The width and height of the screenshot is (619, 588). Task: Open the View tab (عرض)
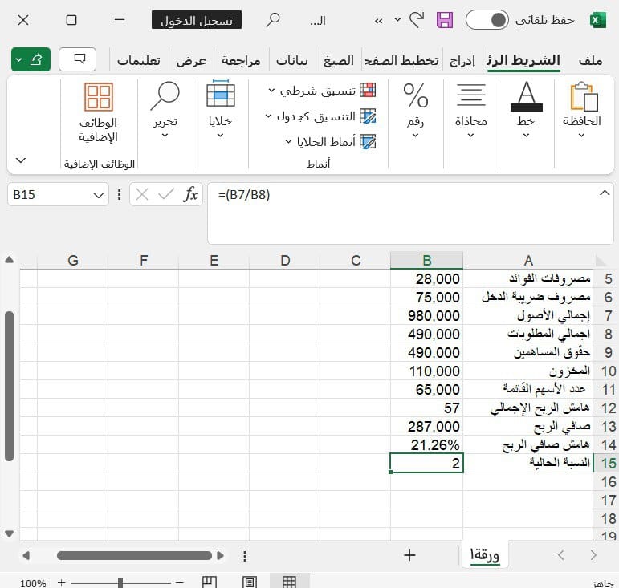[x=191, y=60]
